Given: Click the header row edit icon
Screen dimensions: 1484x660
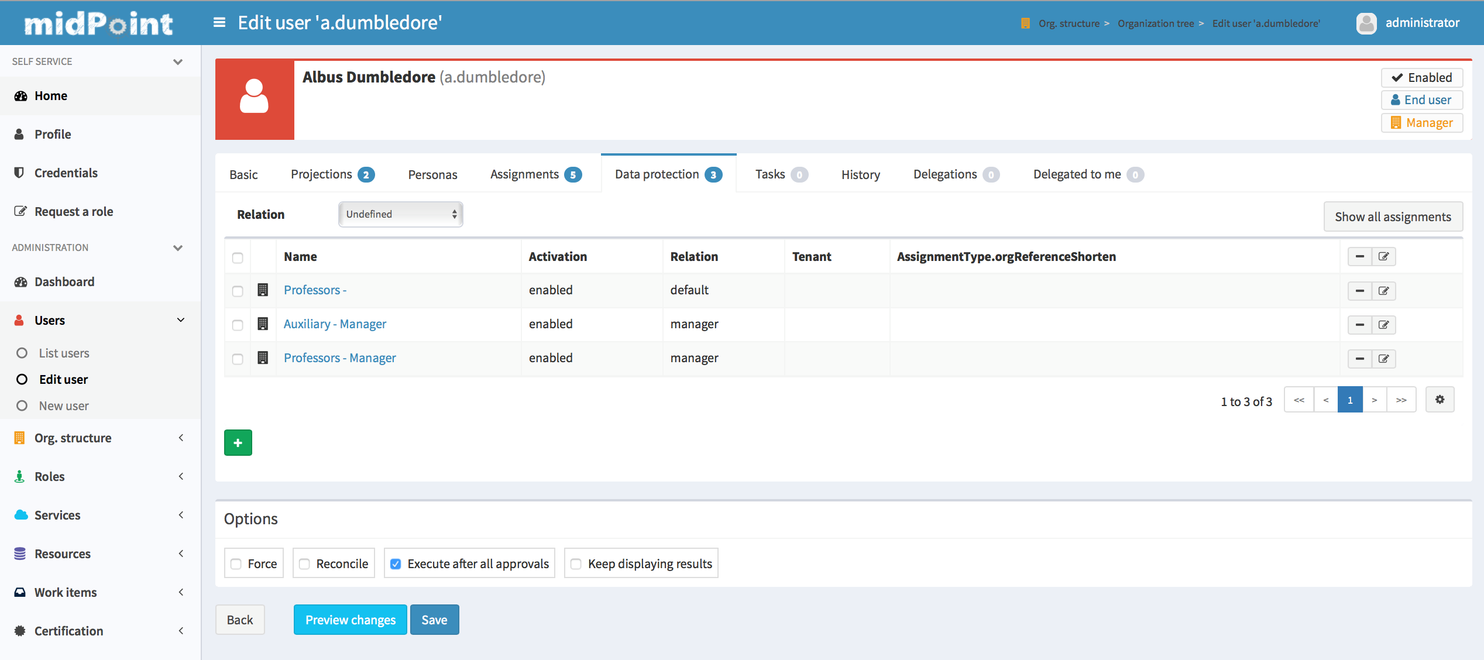Looking at the screenshot, I should [x=1384, y=256].
